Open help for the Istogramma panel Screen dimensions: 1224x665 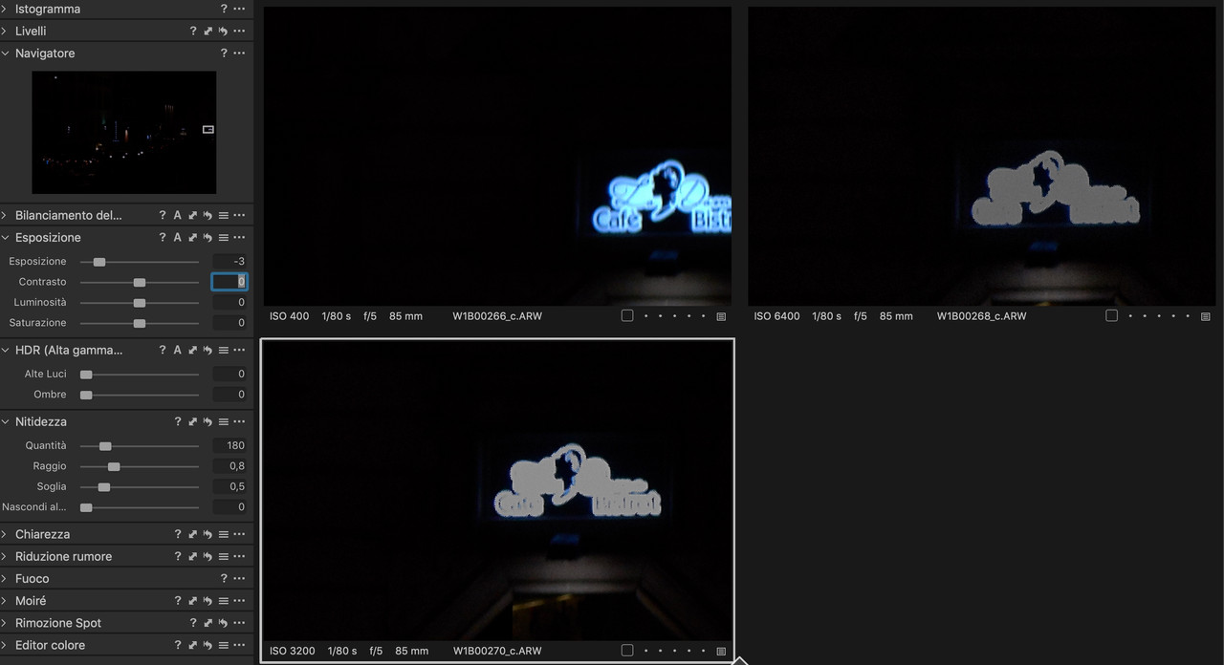click(224, 9)
